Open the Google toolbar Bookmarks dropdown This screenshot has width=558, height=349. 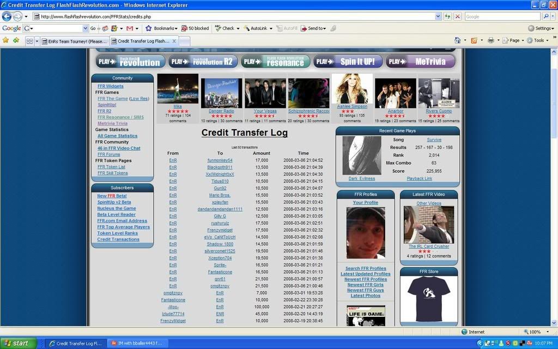click(x=162, y=28)
